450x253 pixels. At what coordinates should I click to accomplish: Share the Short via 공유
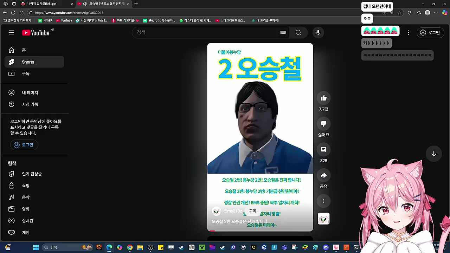coord(324,175)
